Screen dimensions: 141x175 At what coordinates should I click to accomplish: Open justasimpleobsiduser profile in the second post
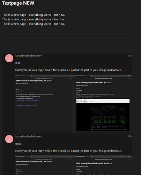click(x=28, y=136)
